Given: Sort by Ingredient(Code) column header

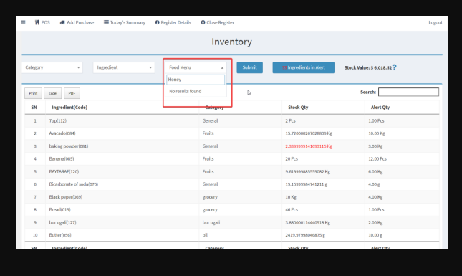Looking at the screenshot, I should click(x=69, y=108).
